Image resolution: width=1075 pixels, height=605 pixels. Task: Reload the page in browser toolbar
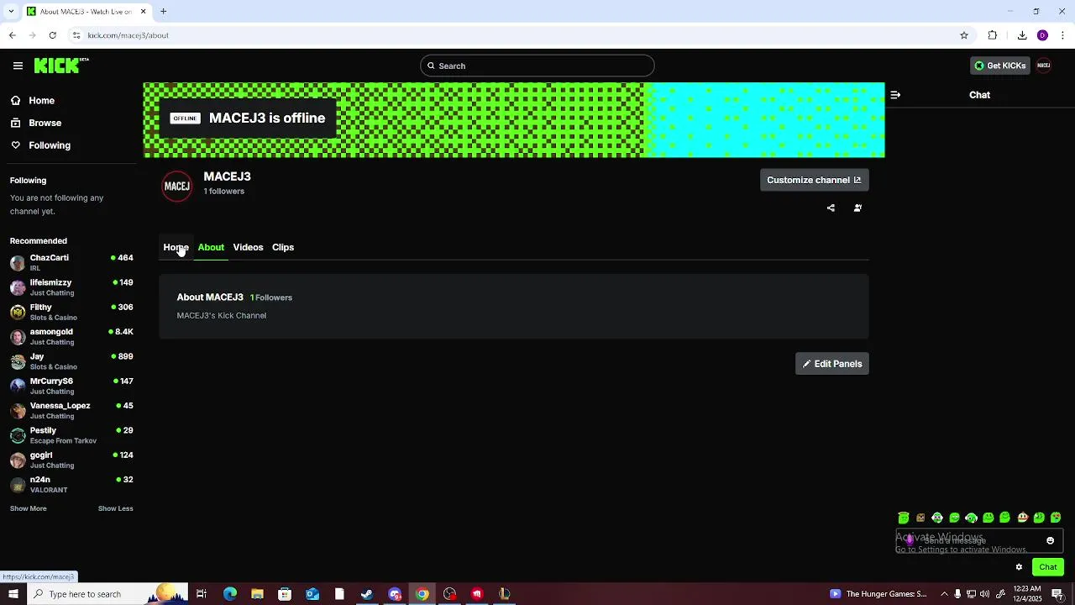click(52, 35)
